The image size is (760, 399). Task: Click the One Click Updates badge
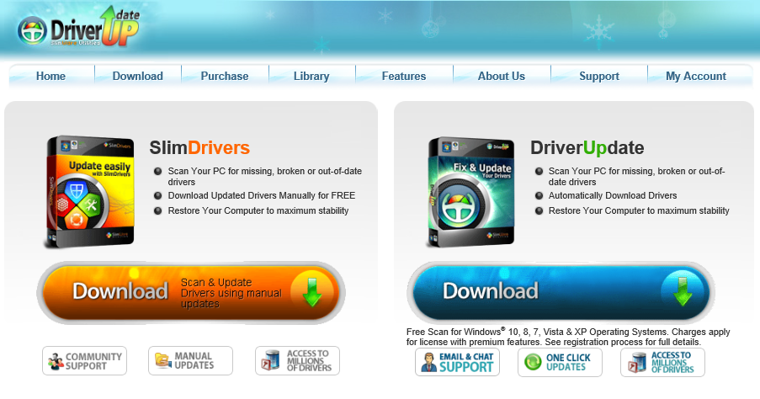pyautogui.click(x=560, y=363)
